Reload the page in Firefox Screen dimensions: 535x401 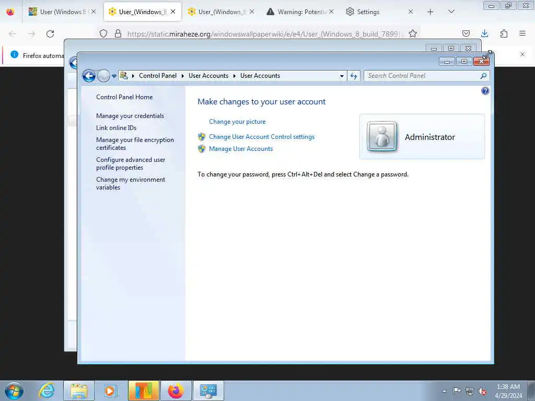50,34
